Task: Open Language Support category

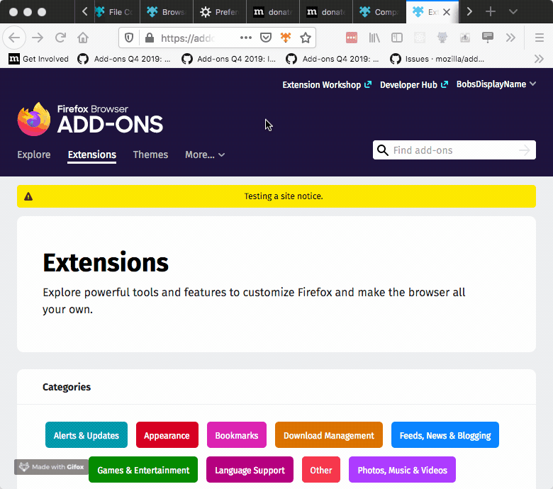Action: pos(250,470)
